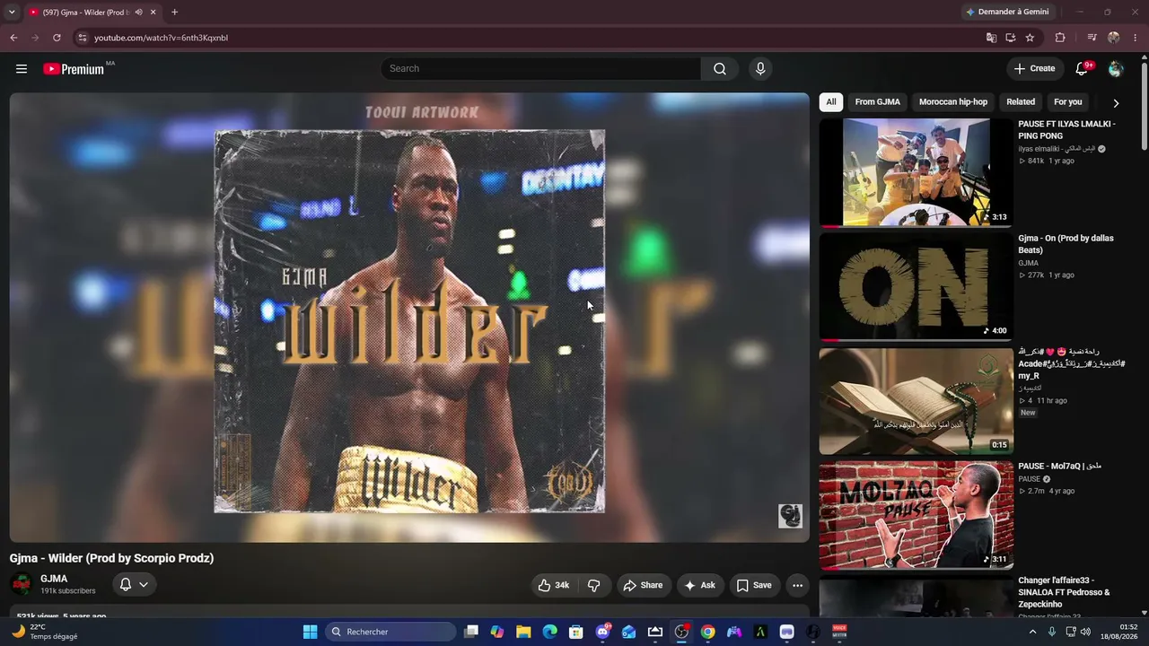
Task: Open the weather widget showing 22°C
Action: pos(45,632)
